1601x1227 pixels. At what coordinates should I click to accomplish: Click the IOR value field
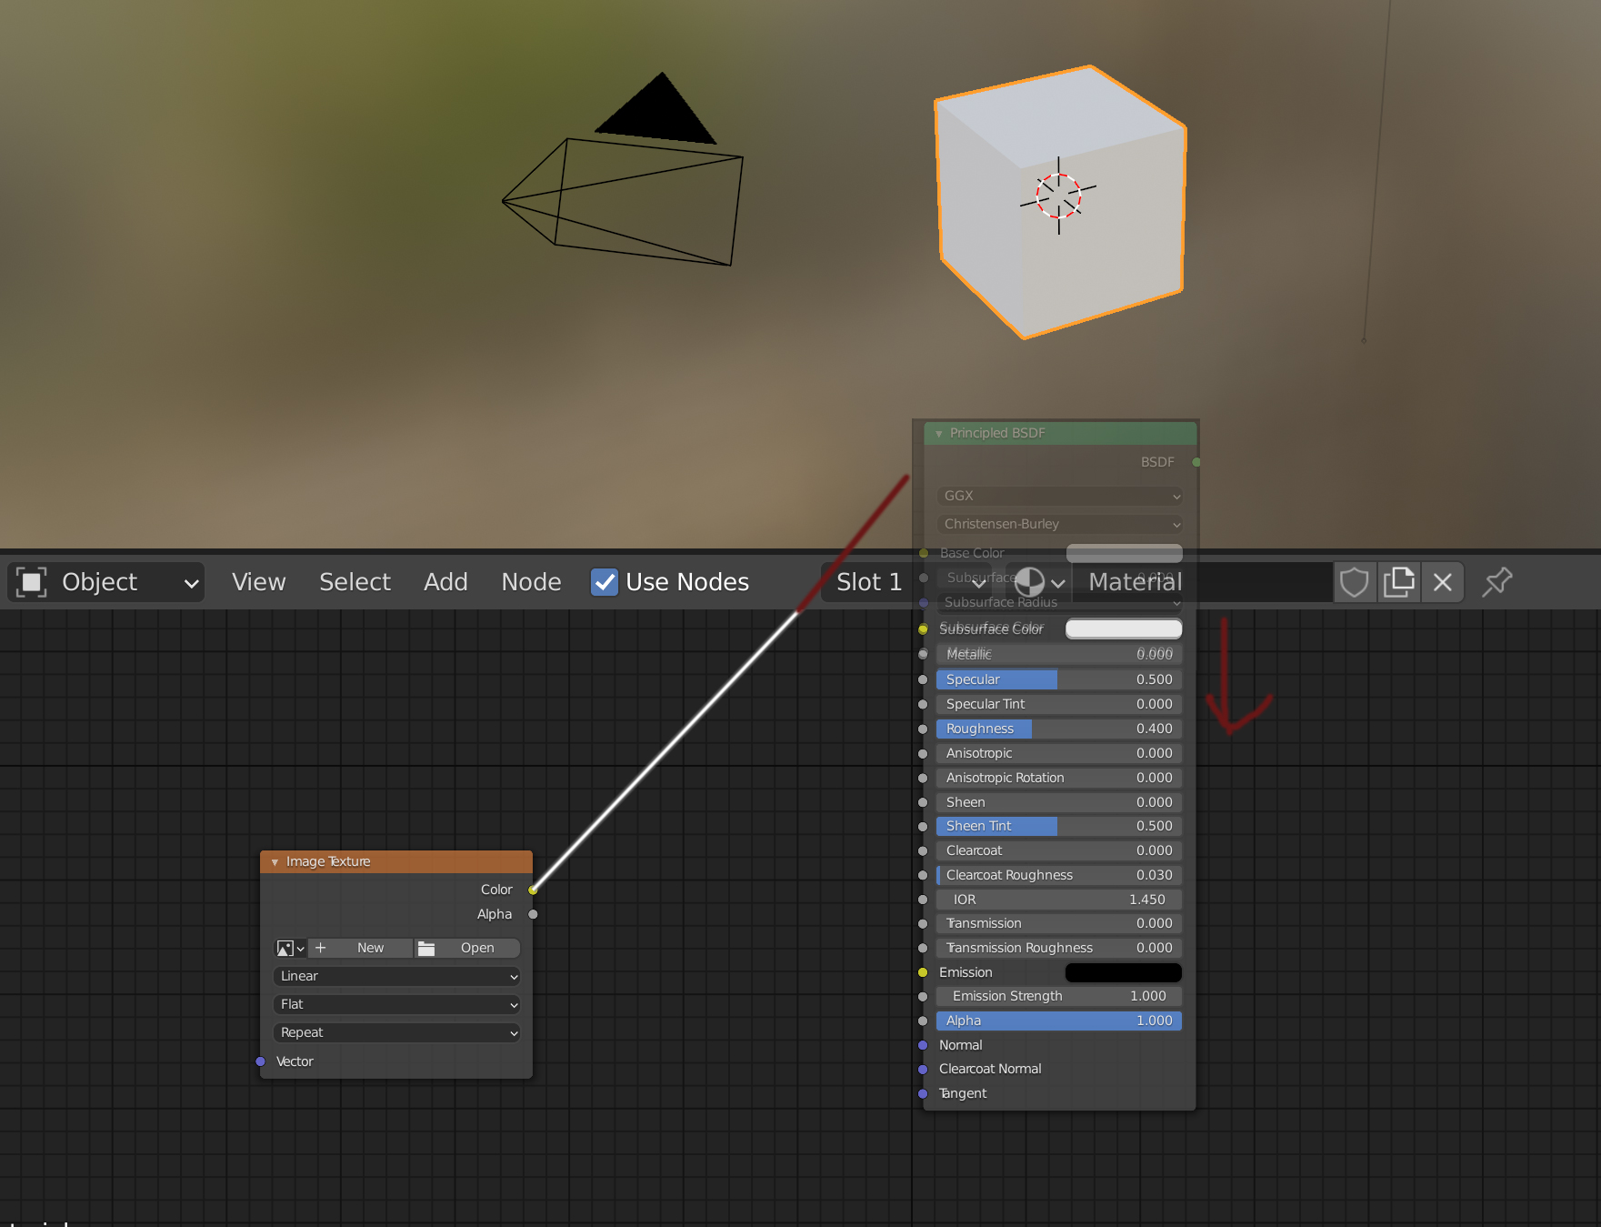coord(1059,900)
